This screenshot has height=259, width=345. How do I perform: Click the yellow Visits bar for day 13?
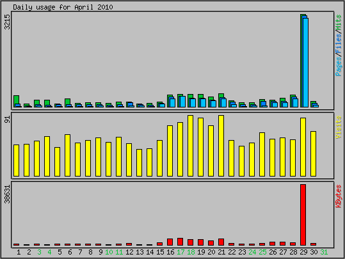pyautogui.click(x=139, y=162)
